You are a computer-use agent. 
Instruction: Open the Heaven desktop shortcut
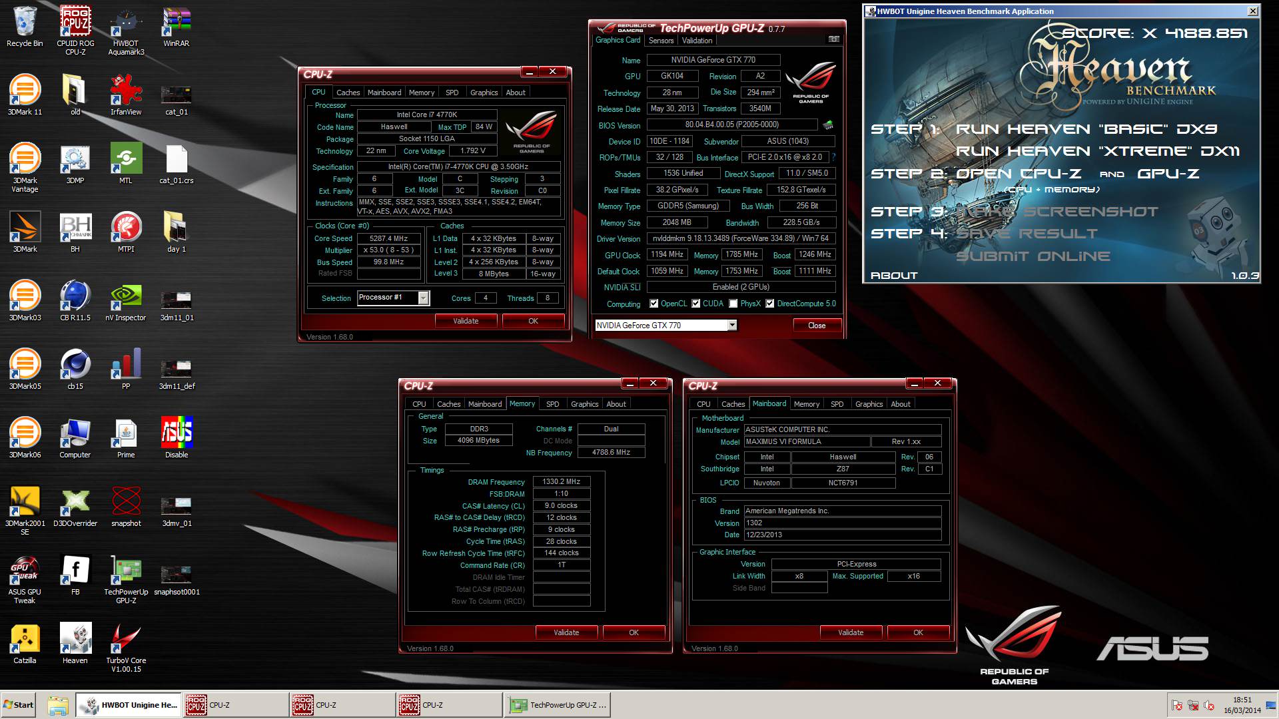coord(75,644)
